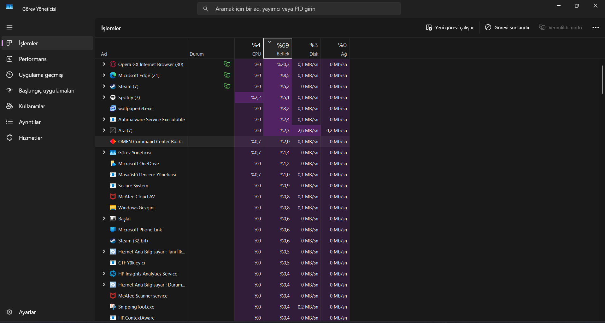Expand the Steam (7) process group
This screenshot has width=605, height=323.
point(104,86)
